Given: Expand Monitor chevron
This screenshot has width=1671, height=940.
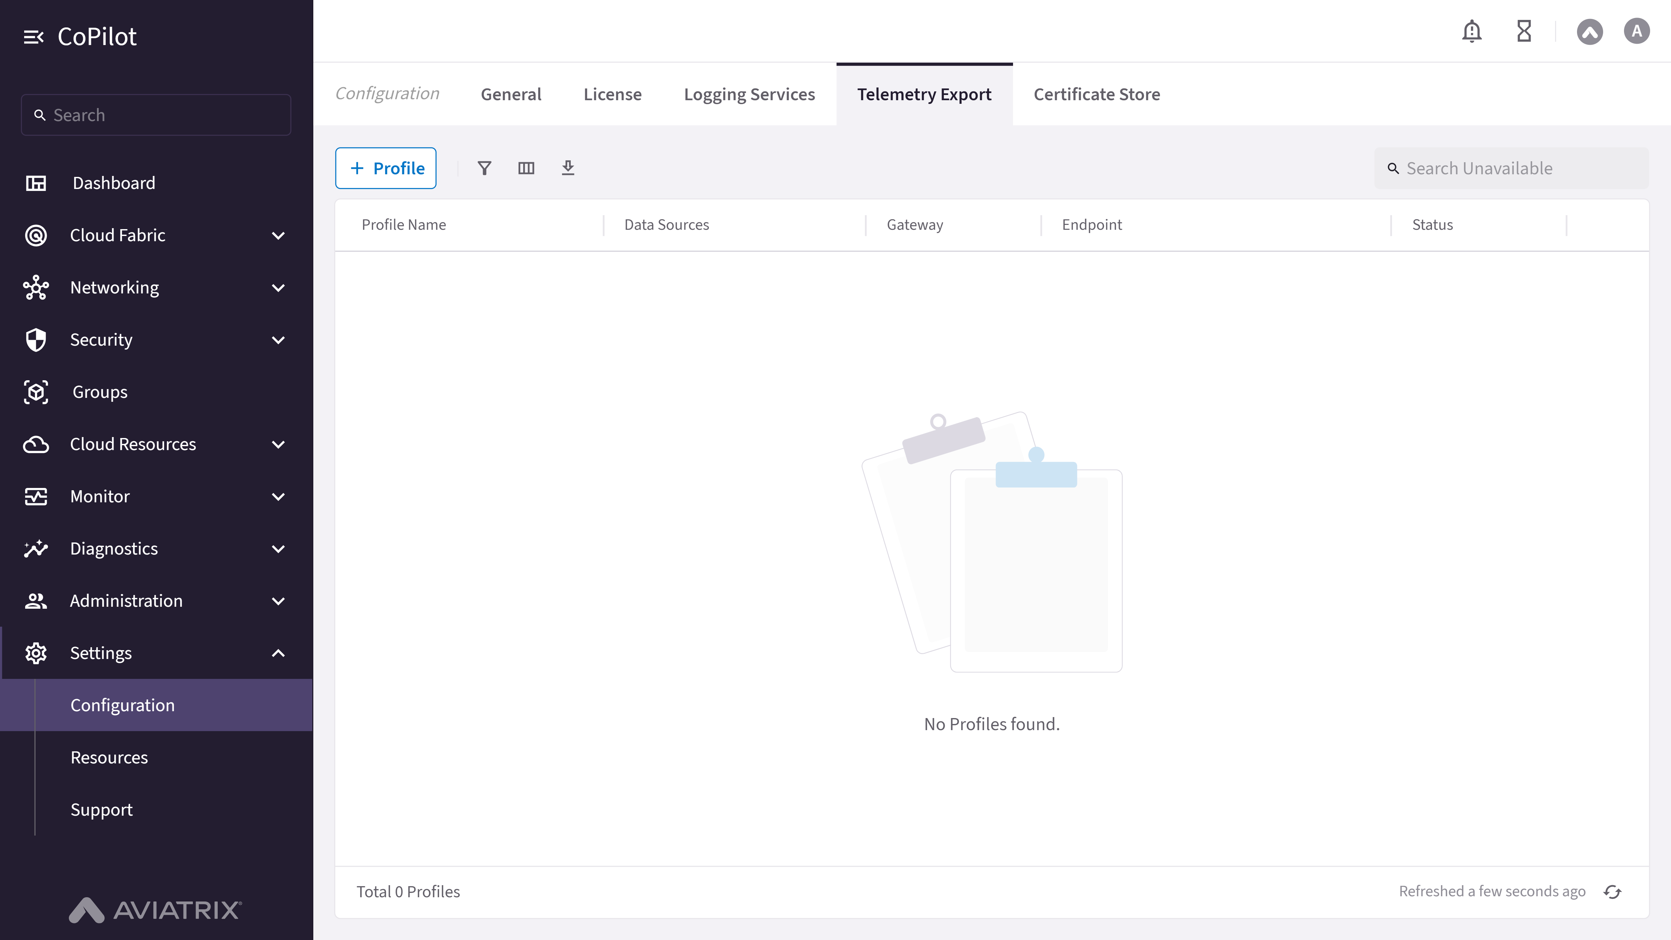Looking at the screenshot, I should tap(278, 496).
